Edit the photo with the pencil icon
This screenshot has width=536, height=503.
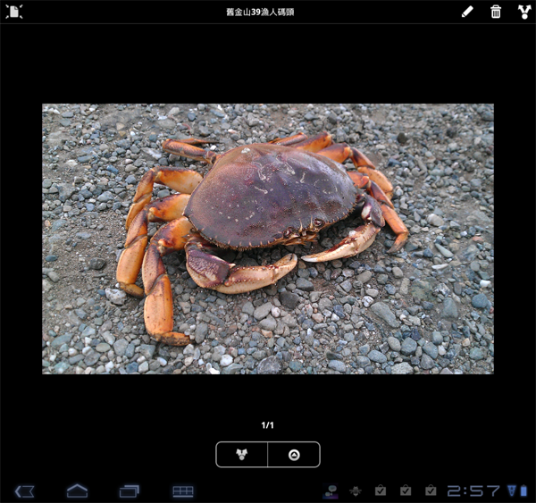[467, 12]
